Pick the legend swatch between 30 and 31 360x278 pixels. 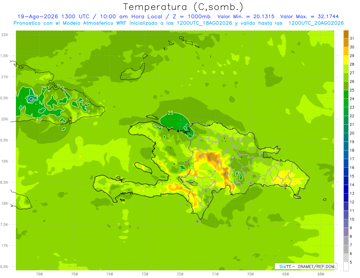point(346,43)
